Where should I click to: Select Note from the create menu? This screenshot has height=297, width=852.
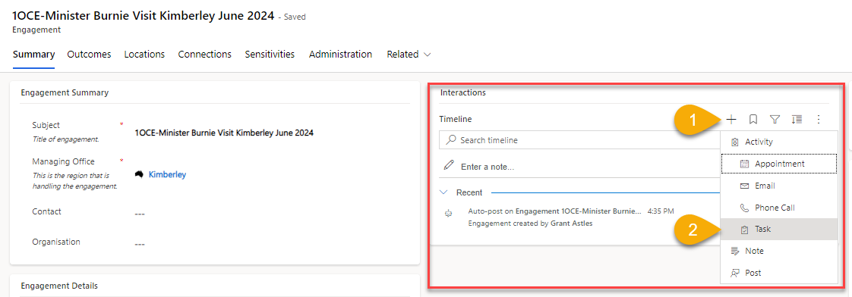pyautogui.click(x=778, y=251)
